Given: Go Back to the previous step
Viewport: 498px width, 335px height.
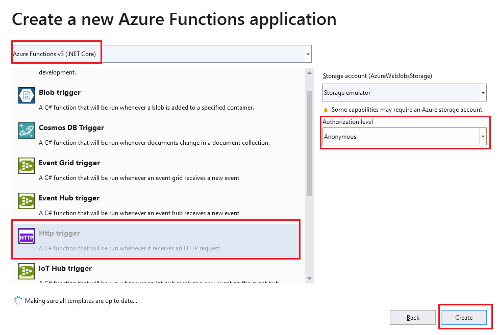Looking at the screenshot, I should pyautogui.click(x=413, y=318).
